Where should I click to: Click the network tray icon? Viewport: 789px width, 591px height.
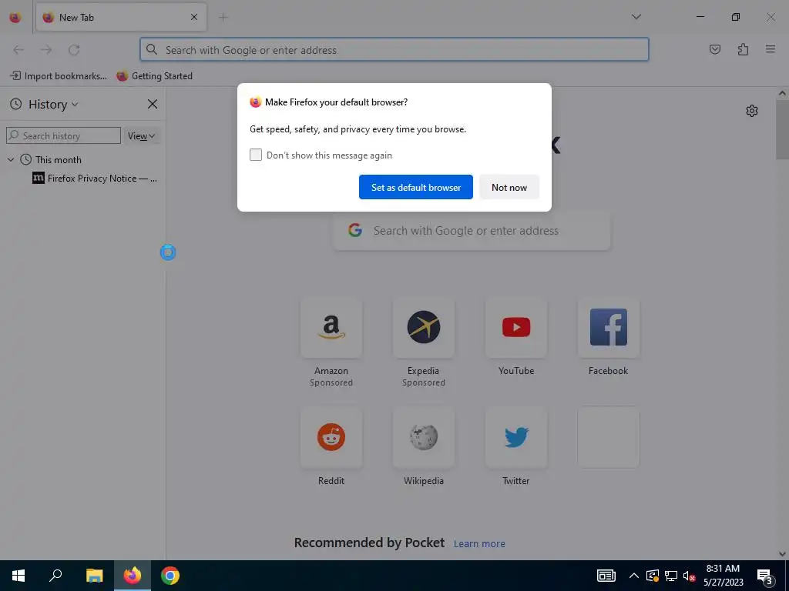click(671, 576)
